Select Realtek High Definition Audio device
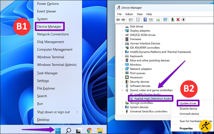 point(152,99)
